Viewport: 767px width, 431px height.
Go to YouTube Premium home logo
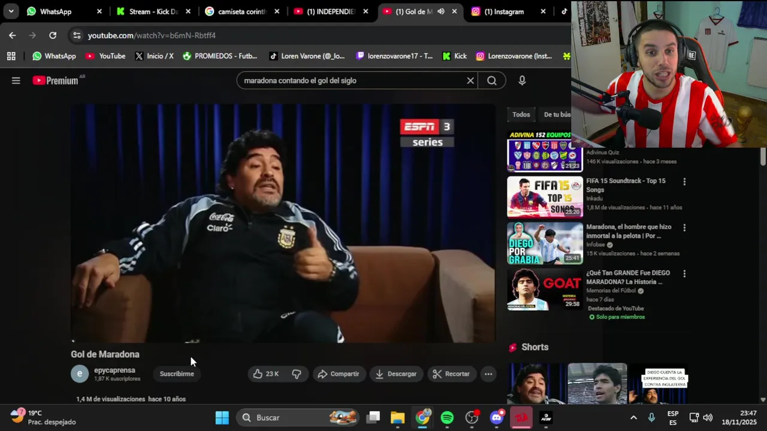(56, 80)
